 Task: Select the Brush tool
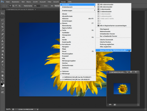pos(2,38)
